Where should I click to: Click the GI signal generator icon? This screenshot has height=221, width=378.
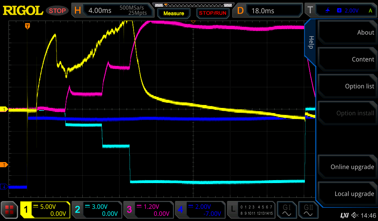[x=286, y=210]
